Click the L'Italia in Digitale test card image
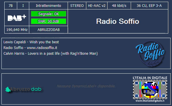The width and height of the screenshot is (172, 106). tap(150, 89)
